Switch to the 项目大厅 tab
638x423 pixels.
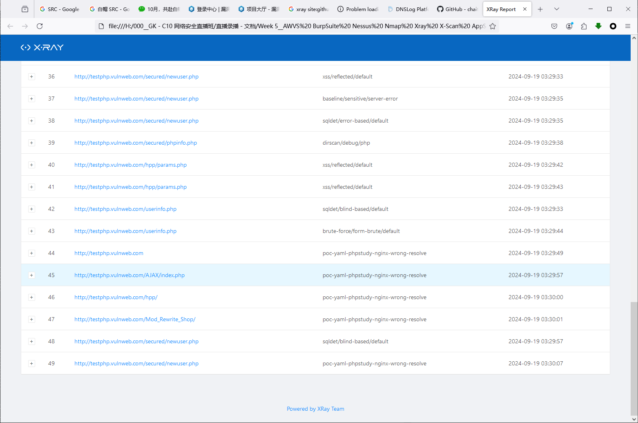coord(259,9)
